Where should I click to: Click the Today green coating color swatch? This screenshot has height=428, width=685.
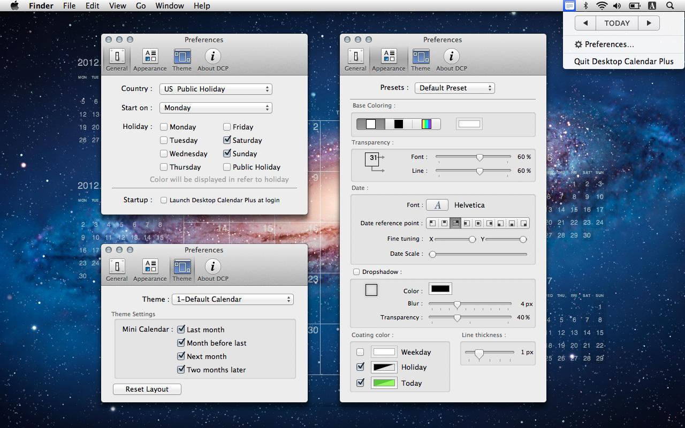coord(384,383)
